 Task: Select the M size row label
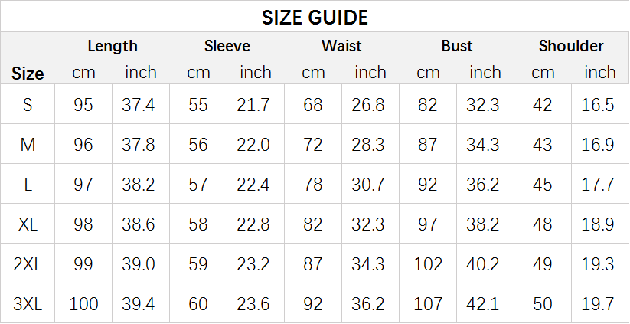[x=28, y=145]
